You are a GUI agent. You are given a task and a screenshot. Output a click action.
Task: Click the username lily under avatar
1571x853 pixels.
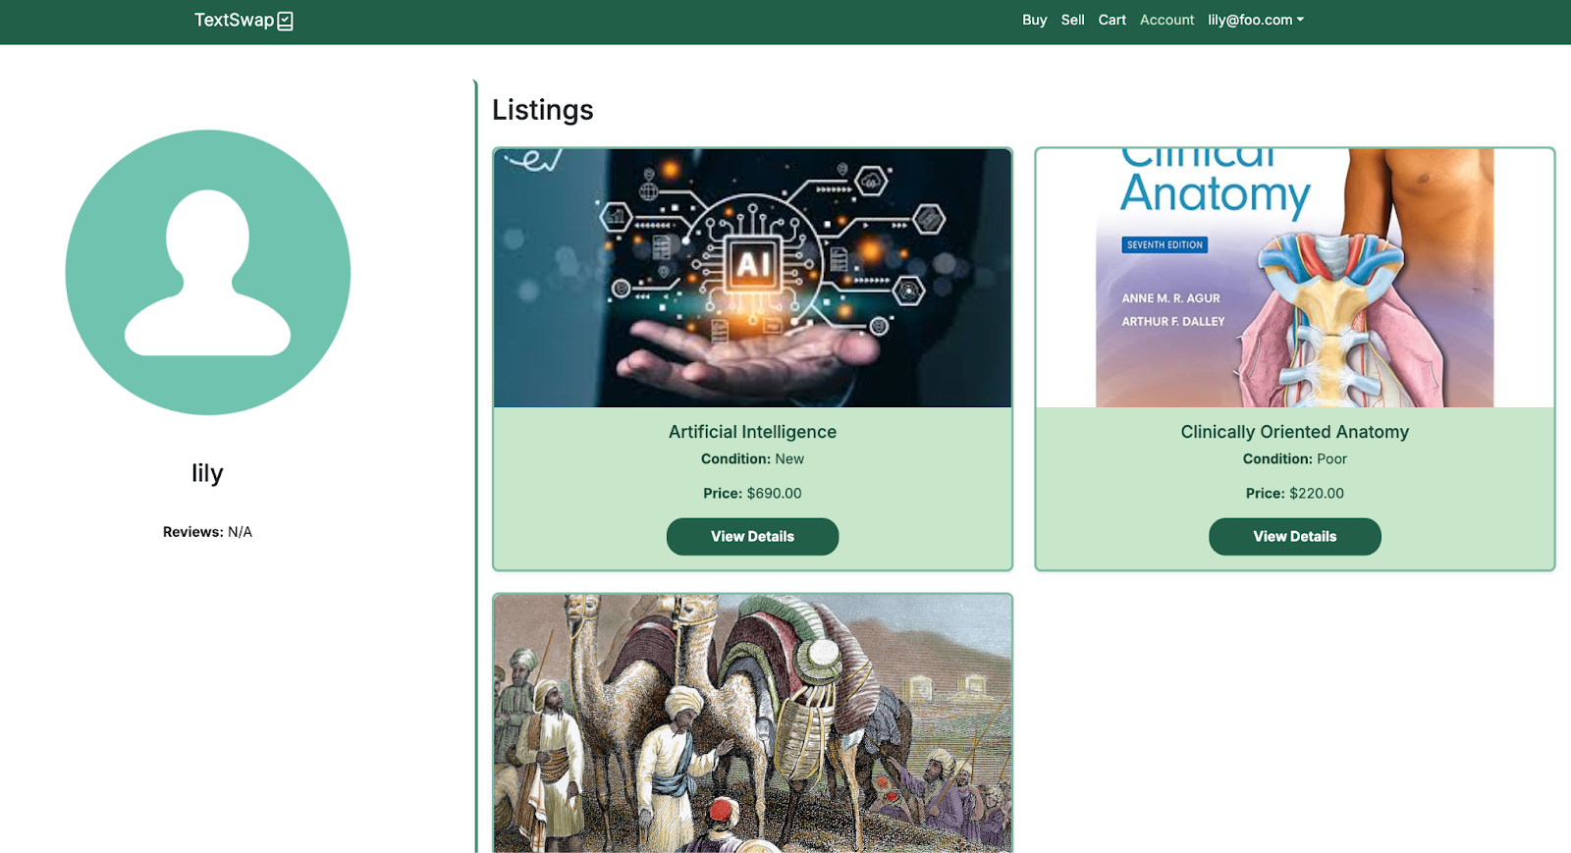[207, 473]
